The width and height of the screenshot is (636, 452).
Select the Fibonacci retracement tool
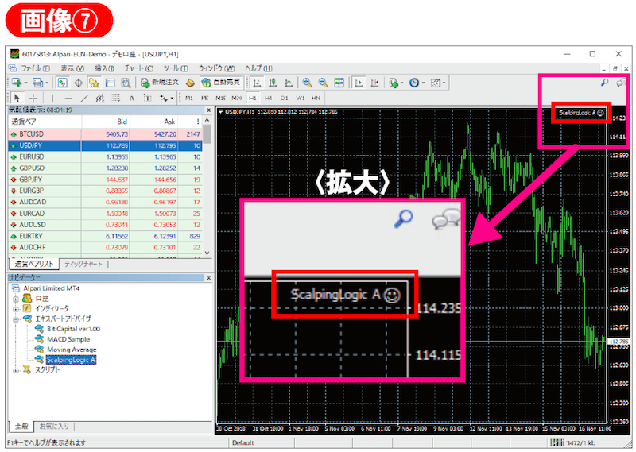coord(115,98)
